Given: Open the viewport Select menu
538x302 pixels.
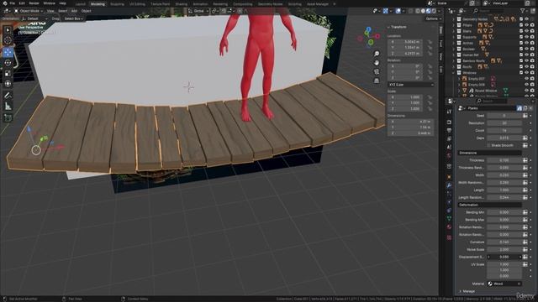Looking at the screenshot, I should [62, 11].
